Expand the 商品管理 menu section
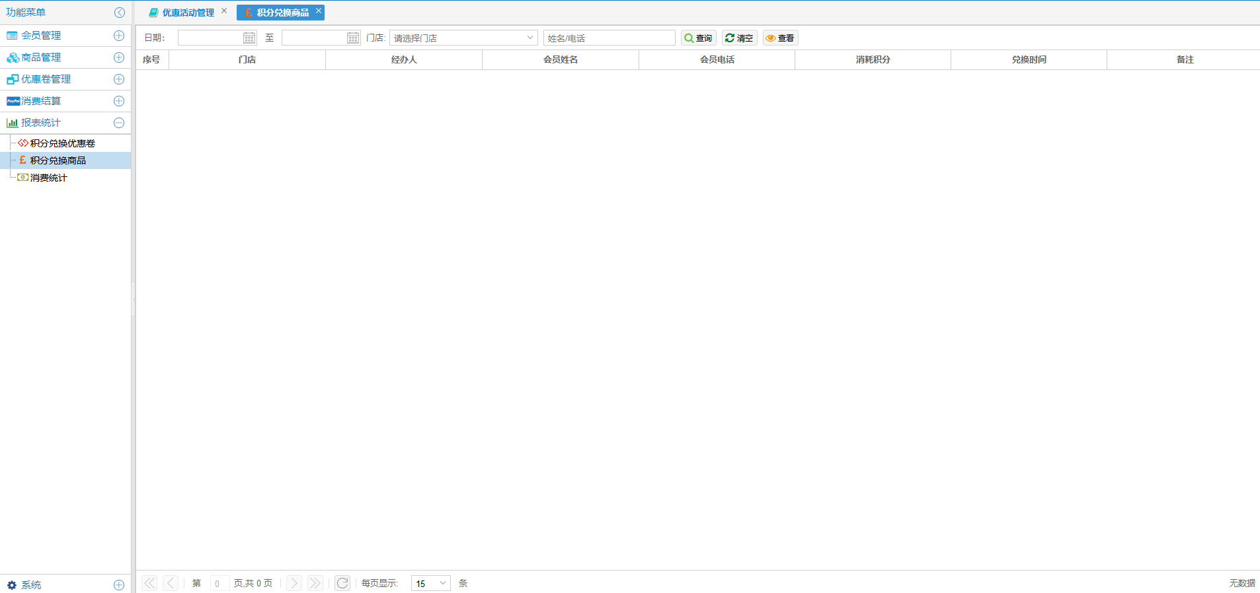 (x=119, y=57)
